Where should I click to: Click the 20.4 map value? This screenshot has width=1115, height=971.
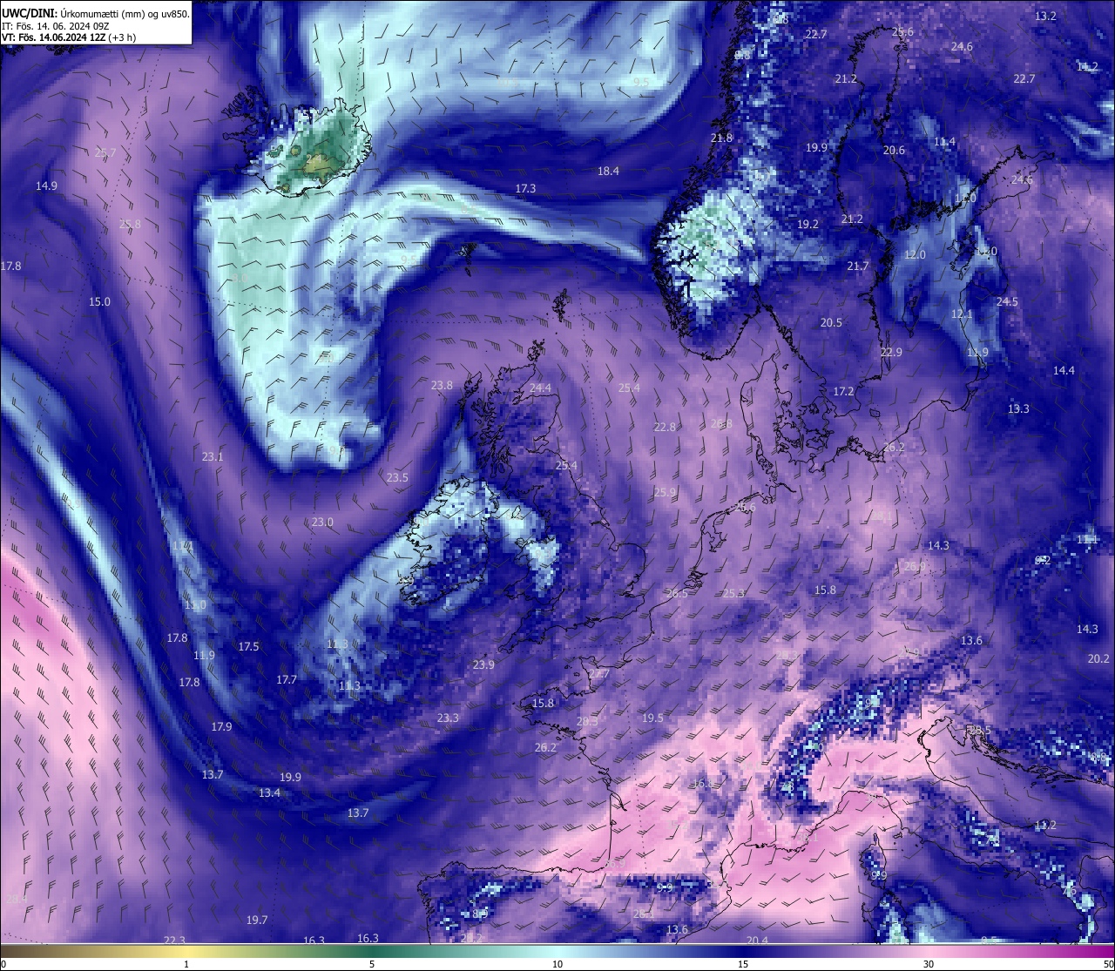tap(757, 941)
